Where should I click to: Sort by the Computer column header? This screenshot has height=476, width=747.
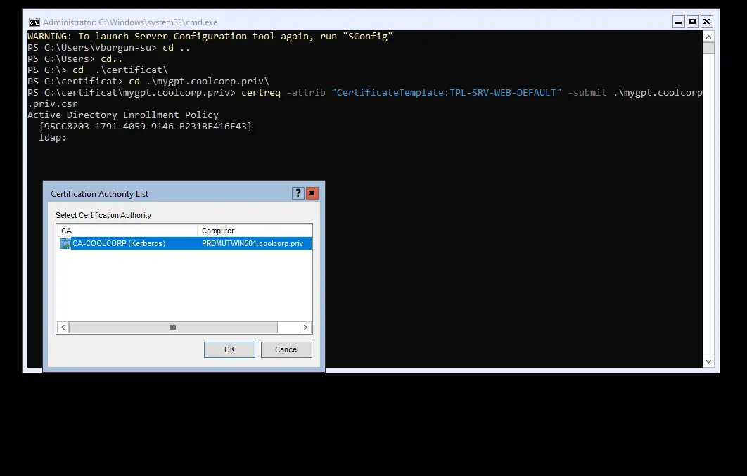255,231
